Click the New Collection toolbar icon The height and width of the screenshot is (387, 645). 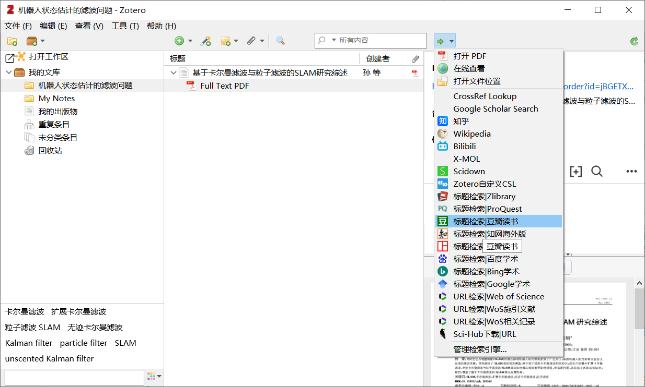(12, 41)
